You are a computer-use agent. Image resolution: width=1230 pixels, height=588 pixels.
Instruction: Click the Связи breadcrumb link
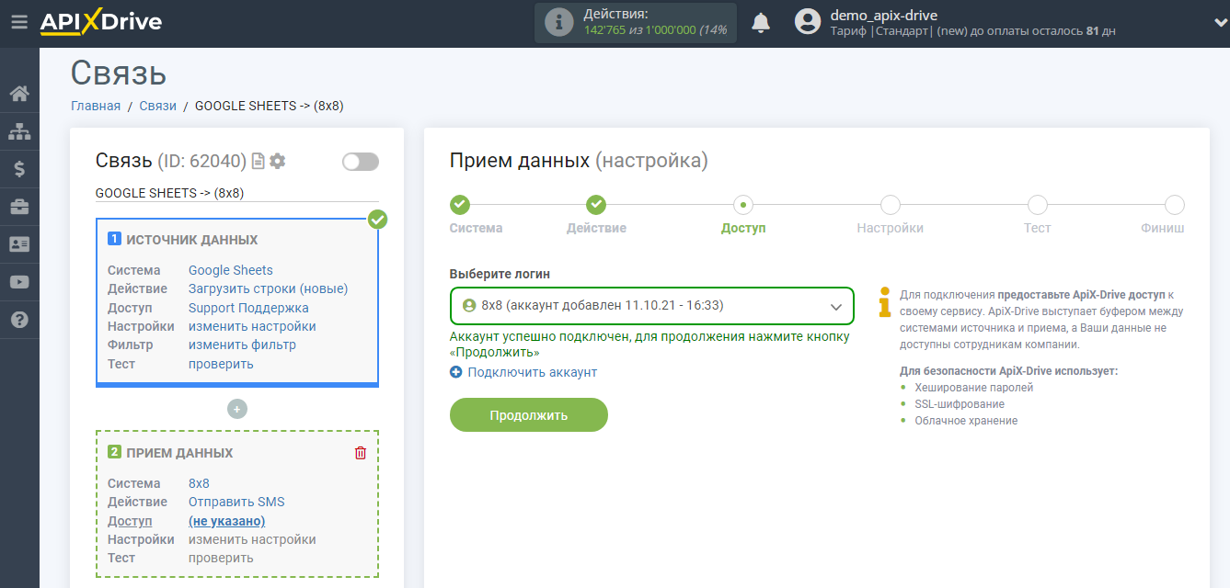[157, 106]
